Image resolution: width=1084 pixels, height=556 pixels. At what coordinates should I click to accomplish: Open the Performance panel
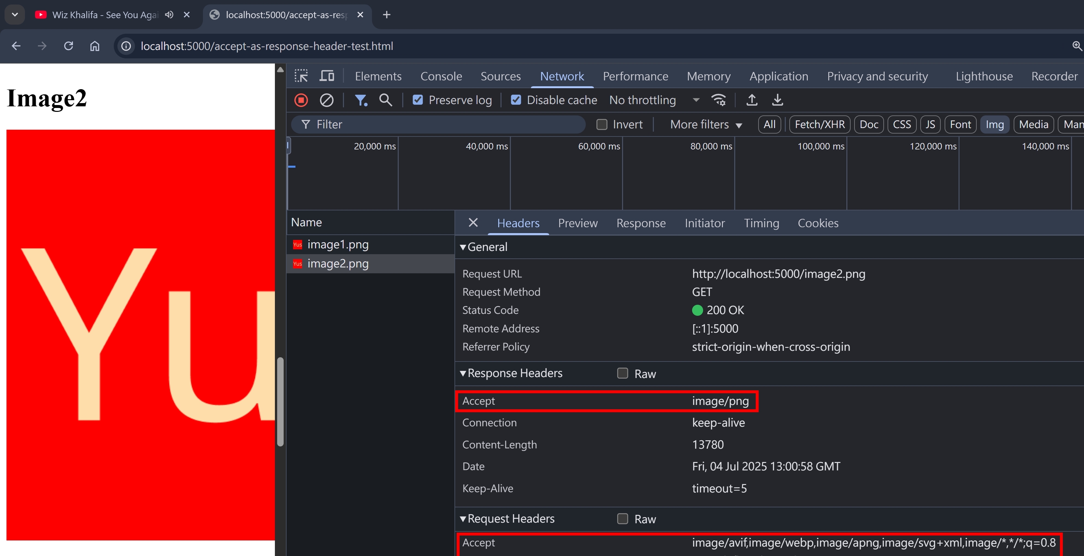click(x=635, y=76)
